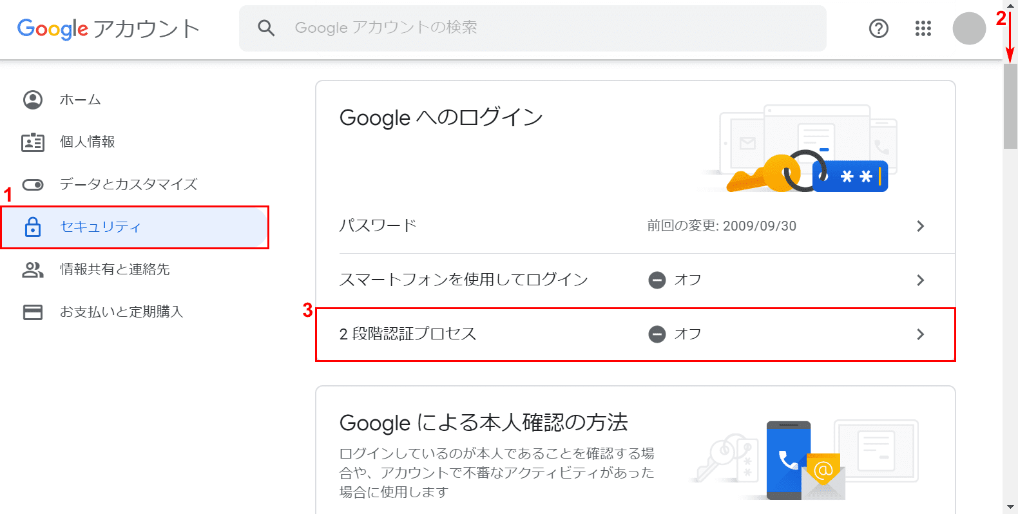The image size is (1018, 514).
Task: Click the Google アカウント logo
Action: [x=108, y=28]
